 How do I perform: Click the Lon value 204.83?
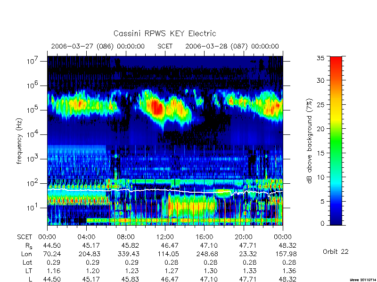point(90,254)
